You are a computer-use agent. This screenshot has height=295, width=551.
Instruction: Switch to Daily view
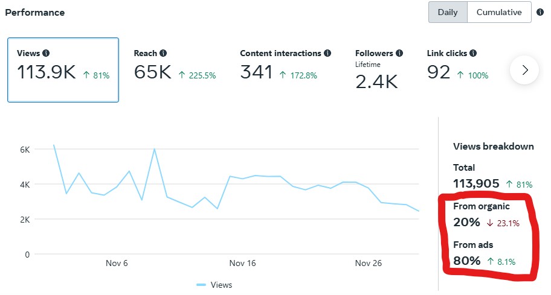coord(448,12)
